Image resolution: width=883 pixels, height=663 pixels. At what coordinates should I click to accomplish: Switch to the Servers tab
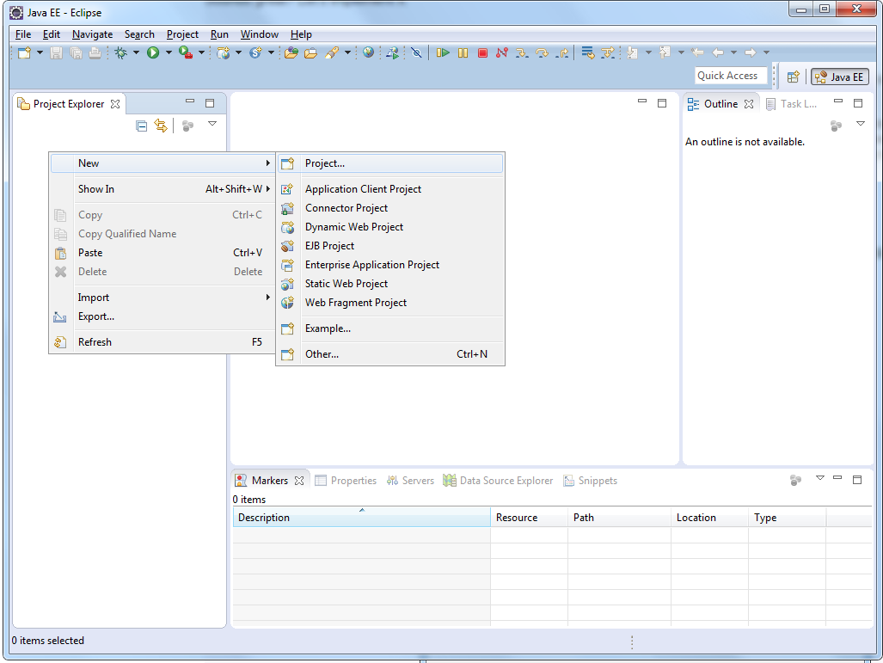click(x=410, y=481)
